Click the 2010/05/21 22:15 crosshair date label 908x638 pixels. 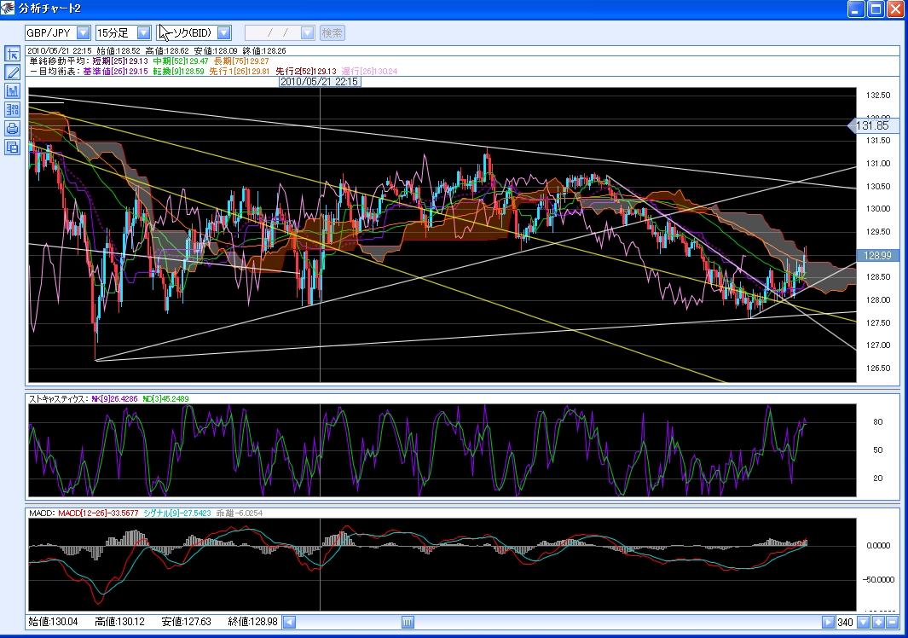tap(320, 82)
